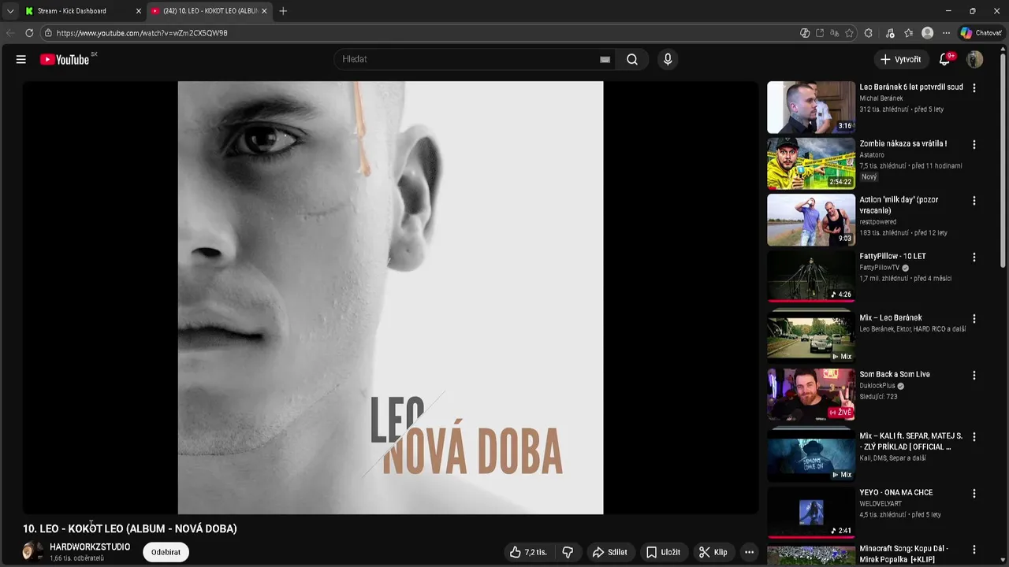Dislike the video with thumbs down
Viewport: 1009px width, 567px height.
[x=568, y=552]
